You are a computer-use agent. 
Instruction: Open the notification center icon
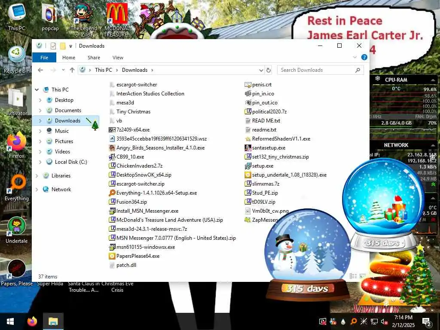(426, 321)
